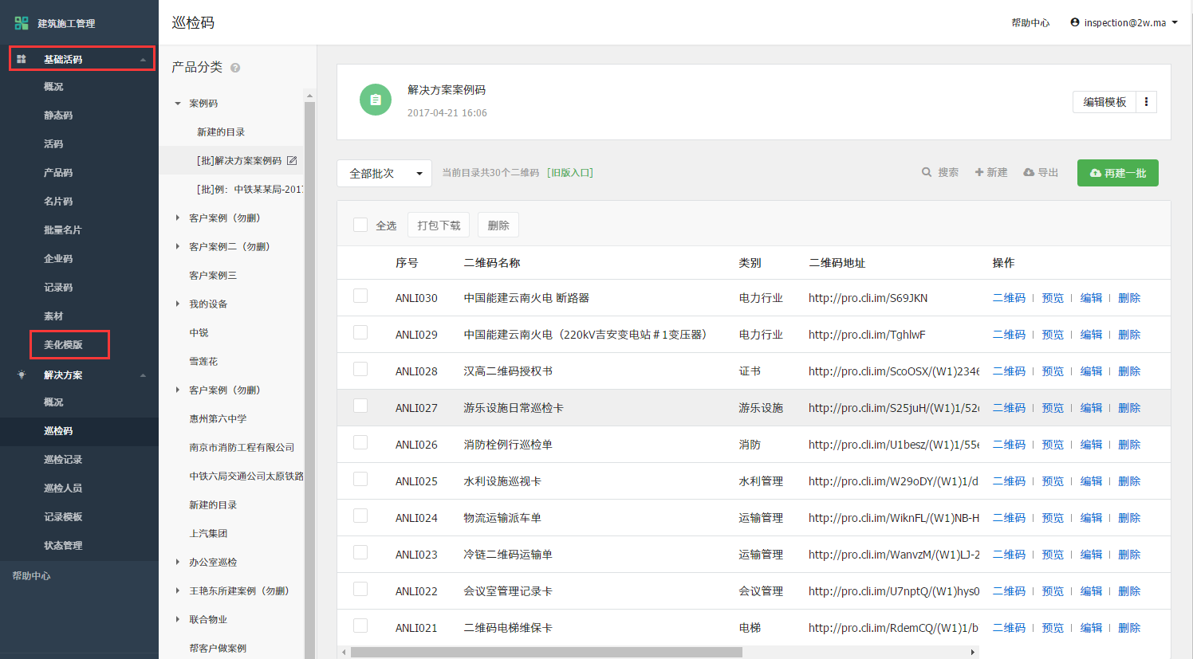Click the 旧版入口 link
Image resolution: width=1193 pixels, height=659 pixels.
coord(569,173)
